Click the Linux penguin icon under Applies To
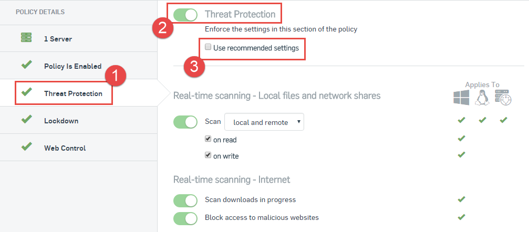Image resolution: width=529 pixels, height=232 pixels. click(x=482, y=98)
